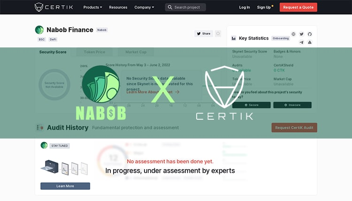The height and width of the screenshot is (201, 352).
Task: Open the Products dropdown menu
Action: point(92,7)
